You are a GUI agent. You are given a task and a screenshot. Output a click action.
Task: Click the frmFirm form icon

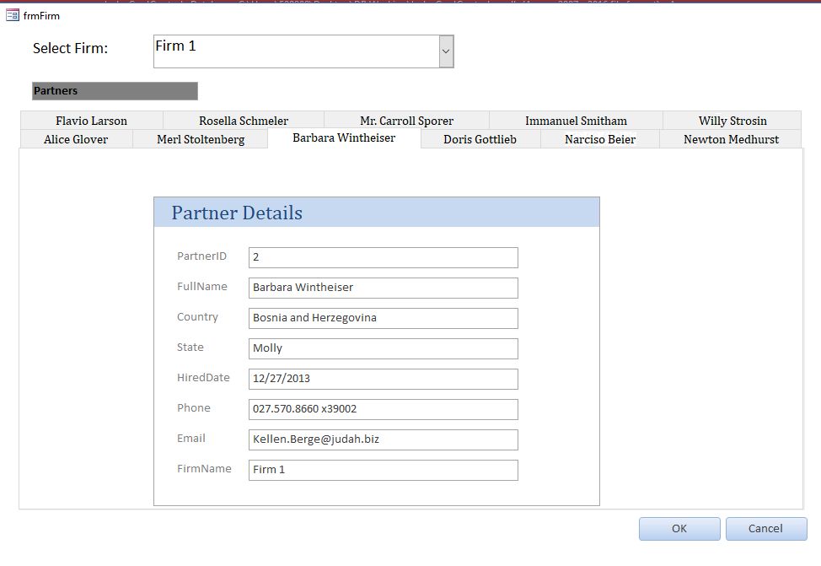pyautogui.click(x=12, y=16)
